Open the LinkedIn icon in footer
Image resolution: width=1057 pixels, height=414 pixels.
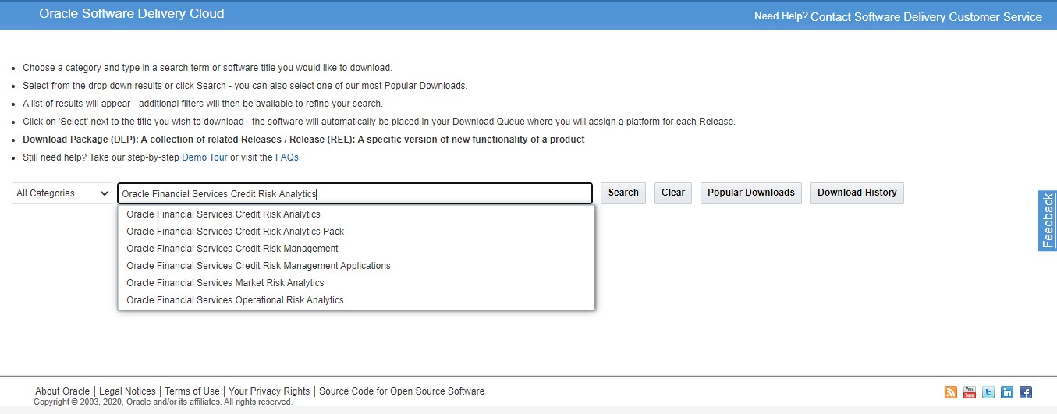[1007, 392]
